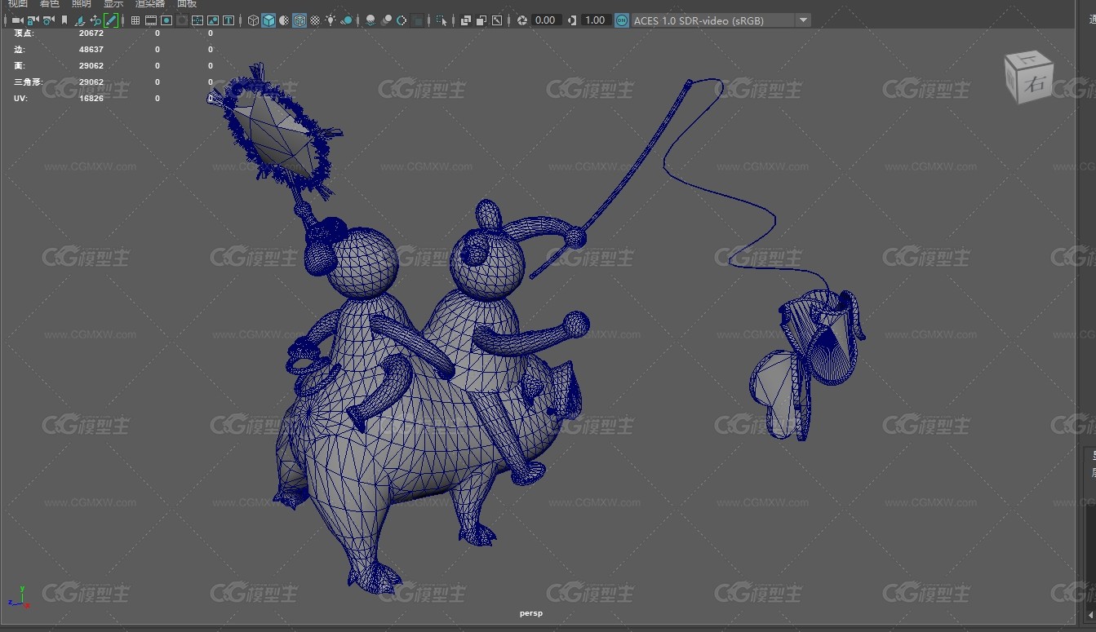The width and height of the screenshot is (1096, 632).
Task: Toggle Multisample Anti-aliasing icon
Action: coord(402,20)
